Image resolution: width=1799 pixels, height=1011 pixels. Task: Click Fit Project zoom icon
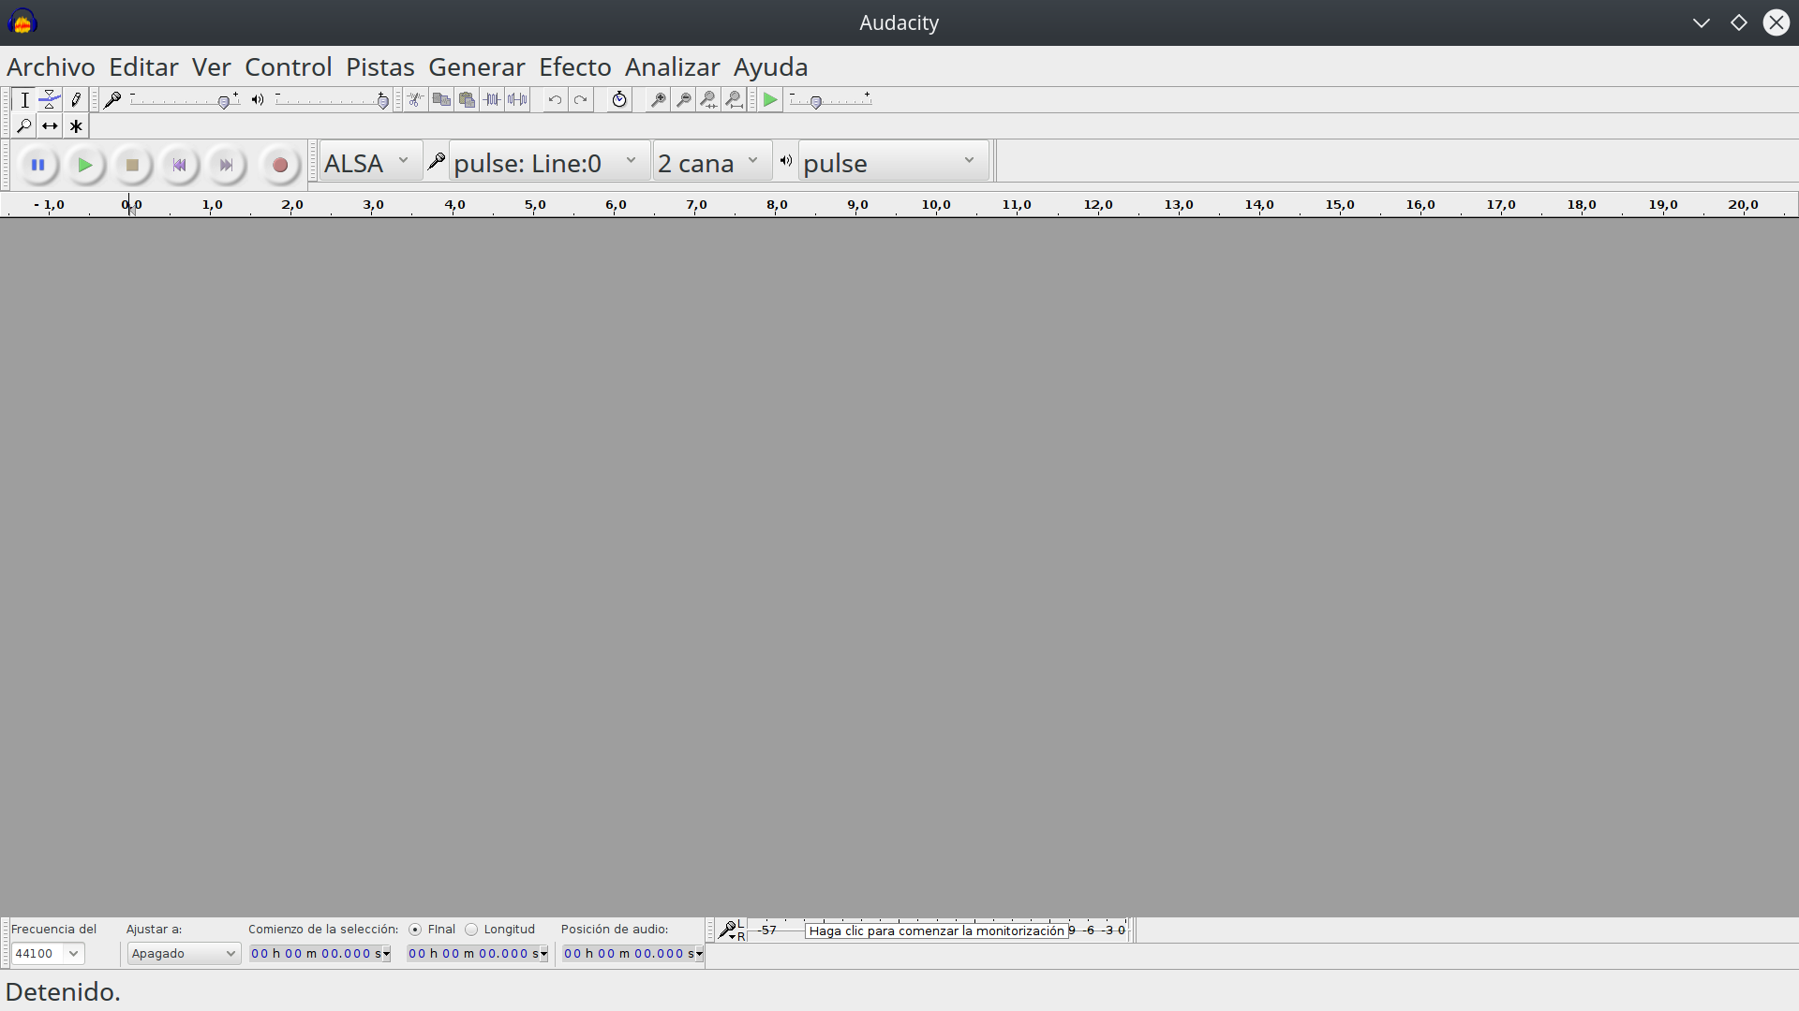[735, 100]
